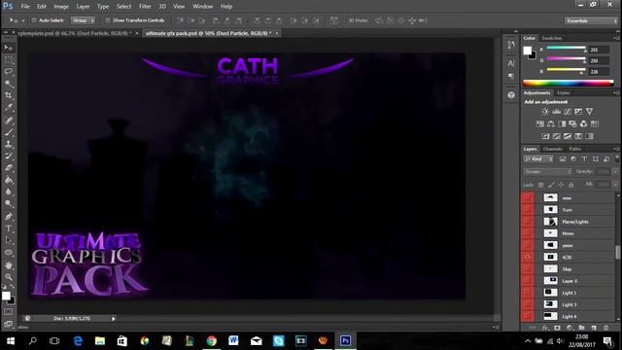
Task: Show the Flares/Lights layer
Action: (527, 222)
